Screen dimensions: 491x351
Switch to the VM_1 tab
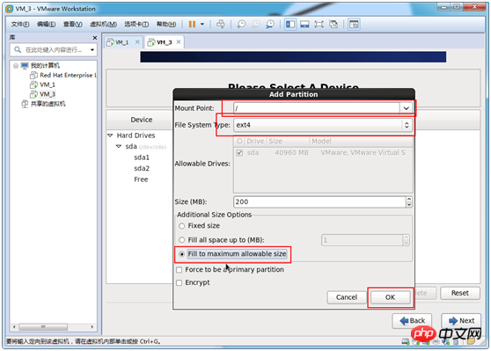(x=121, y=42)
